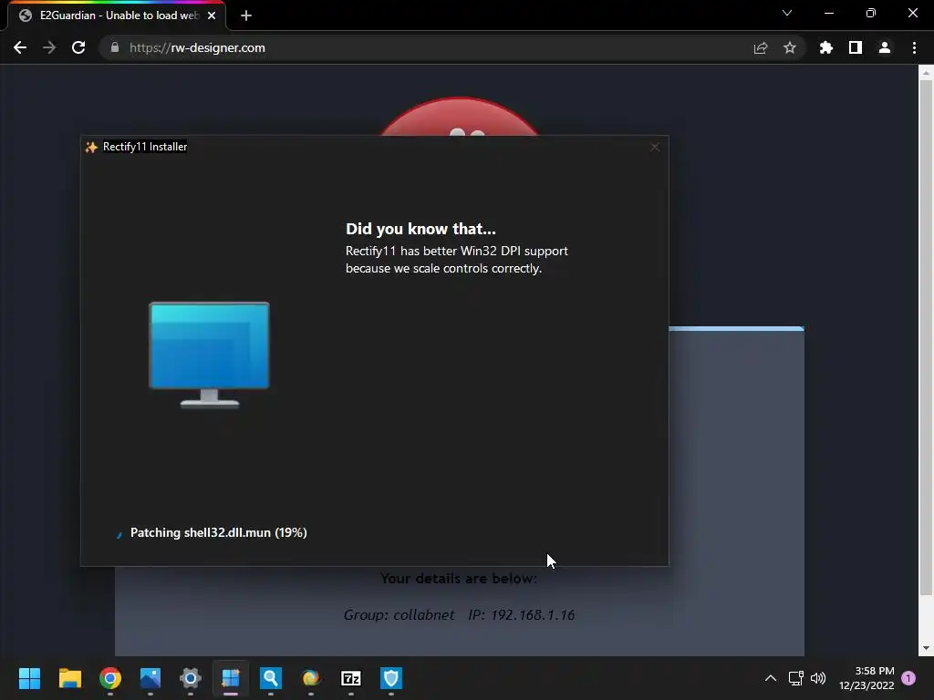Viewport: 934px width, 700px height.
Task: Open the globe-shaped taskbar app
Action: click(311, 678)
